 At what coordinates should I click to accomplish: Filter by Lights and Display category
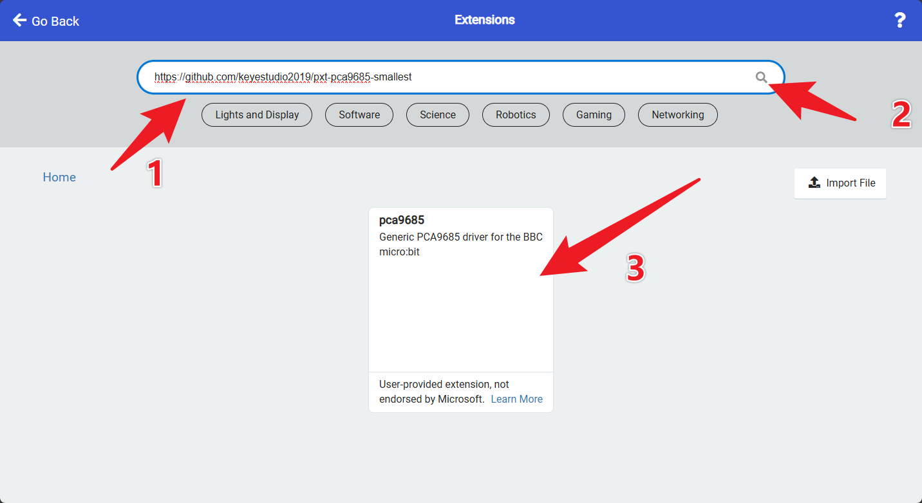(x=257, y=114)
